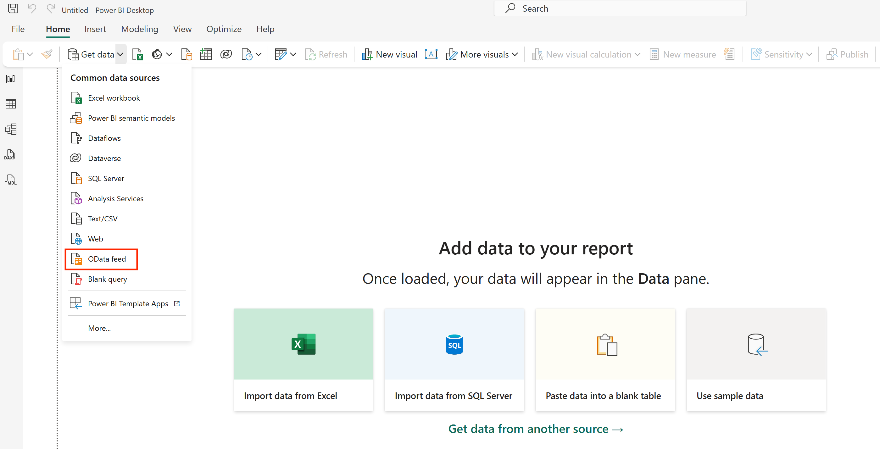This screenshot has width=880, height=449.
Task: Click the Text box icon
Action: [431, 54]
